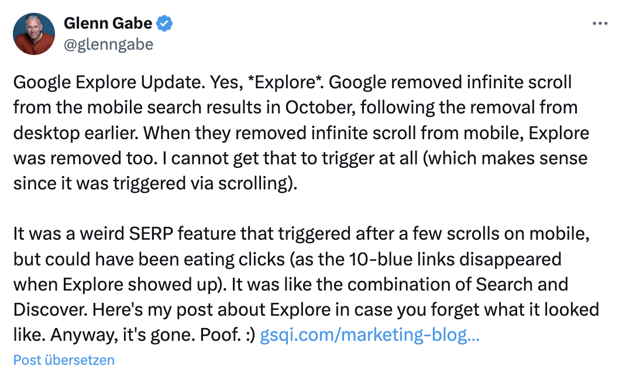619x373 pixels.
Task: Visit the @glenngabe handle
Action: (x=108, y=43)
